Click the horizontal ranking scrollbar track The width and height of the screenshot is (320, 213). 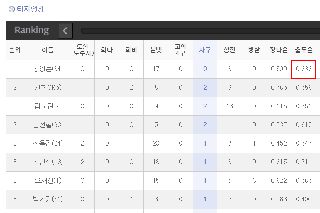201,31
